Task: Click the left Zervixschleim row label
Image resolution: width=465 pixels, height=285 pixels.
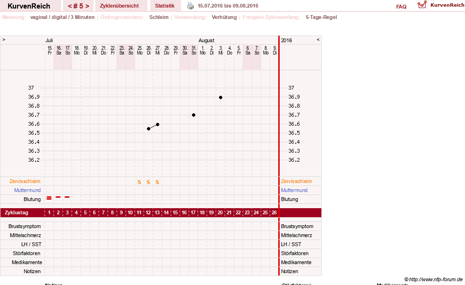Action: 25,181
